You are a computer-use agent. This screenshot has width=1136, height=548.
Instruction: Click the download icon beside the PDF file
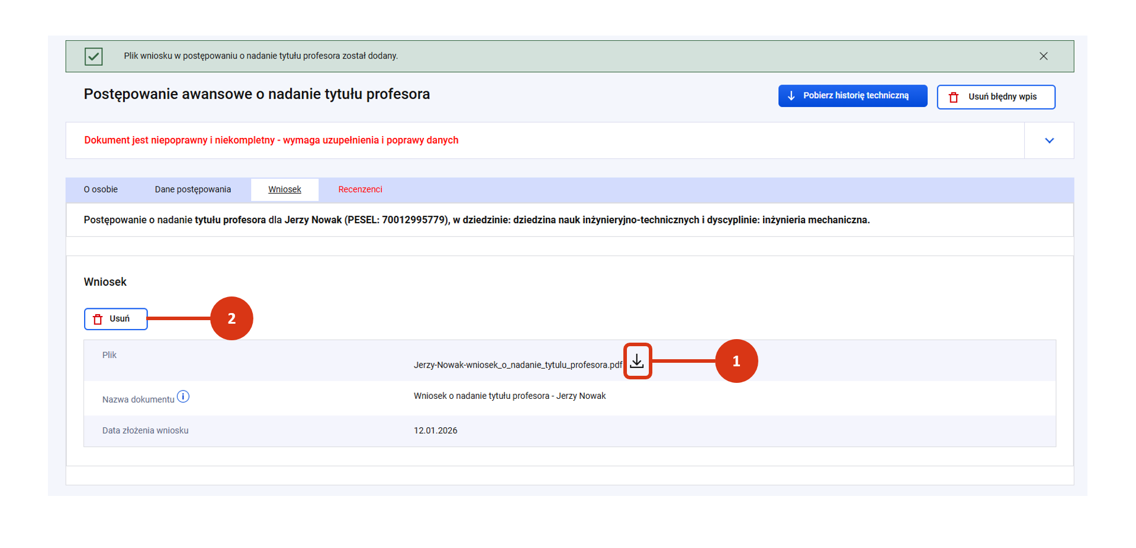tap(636, 361)
